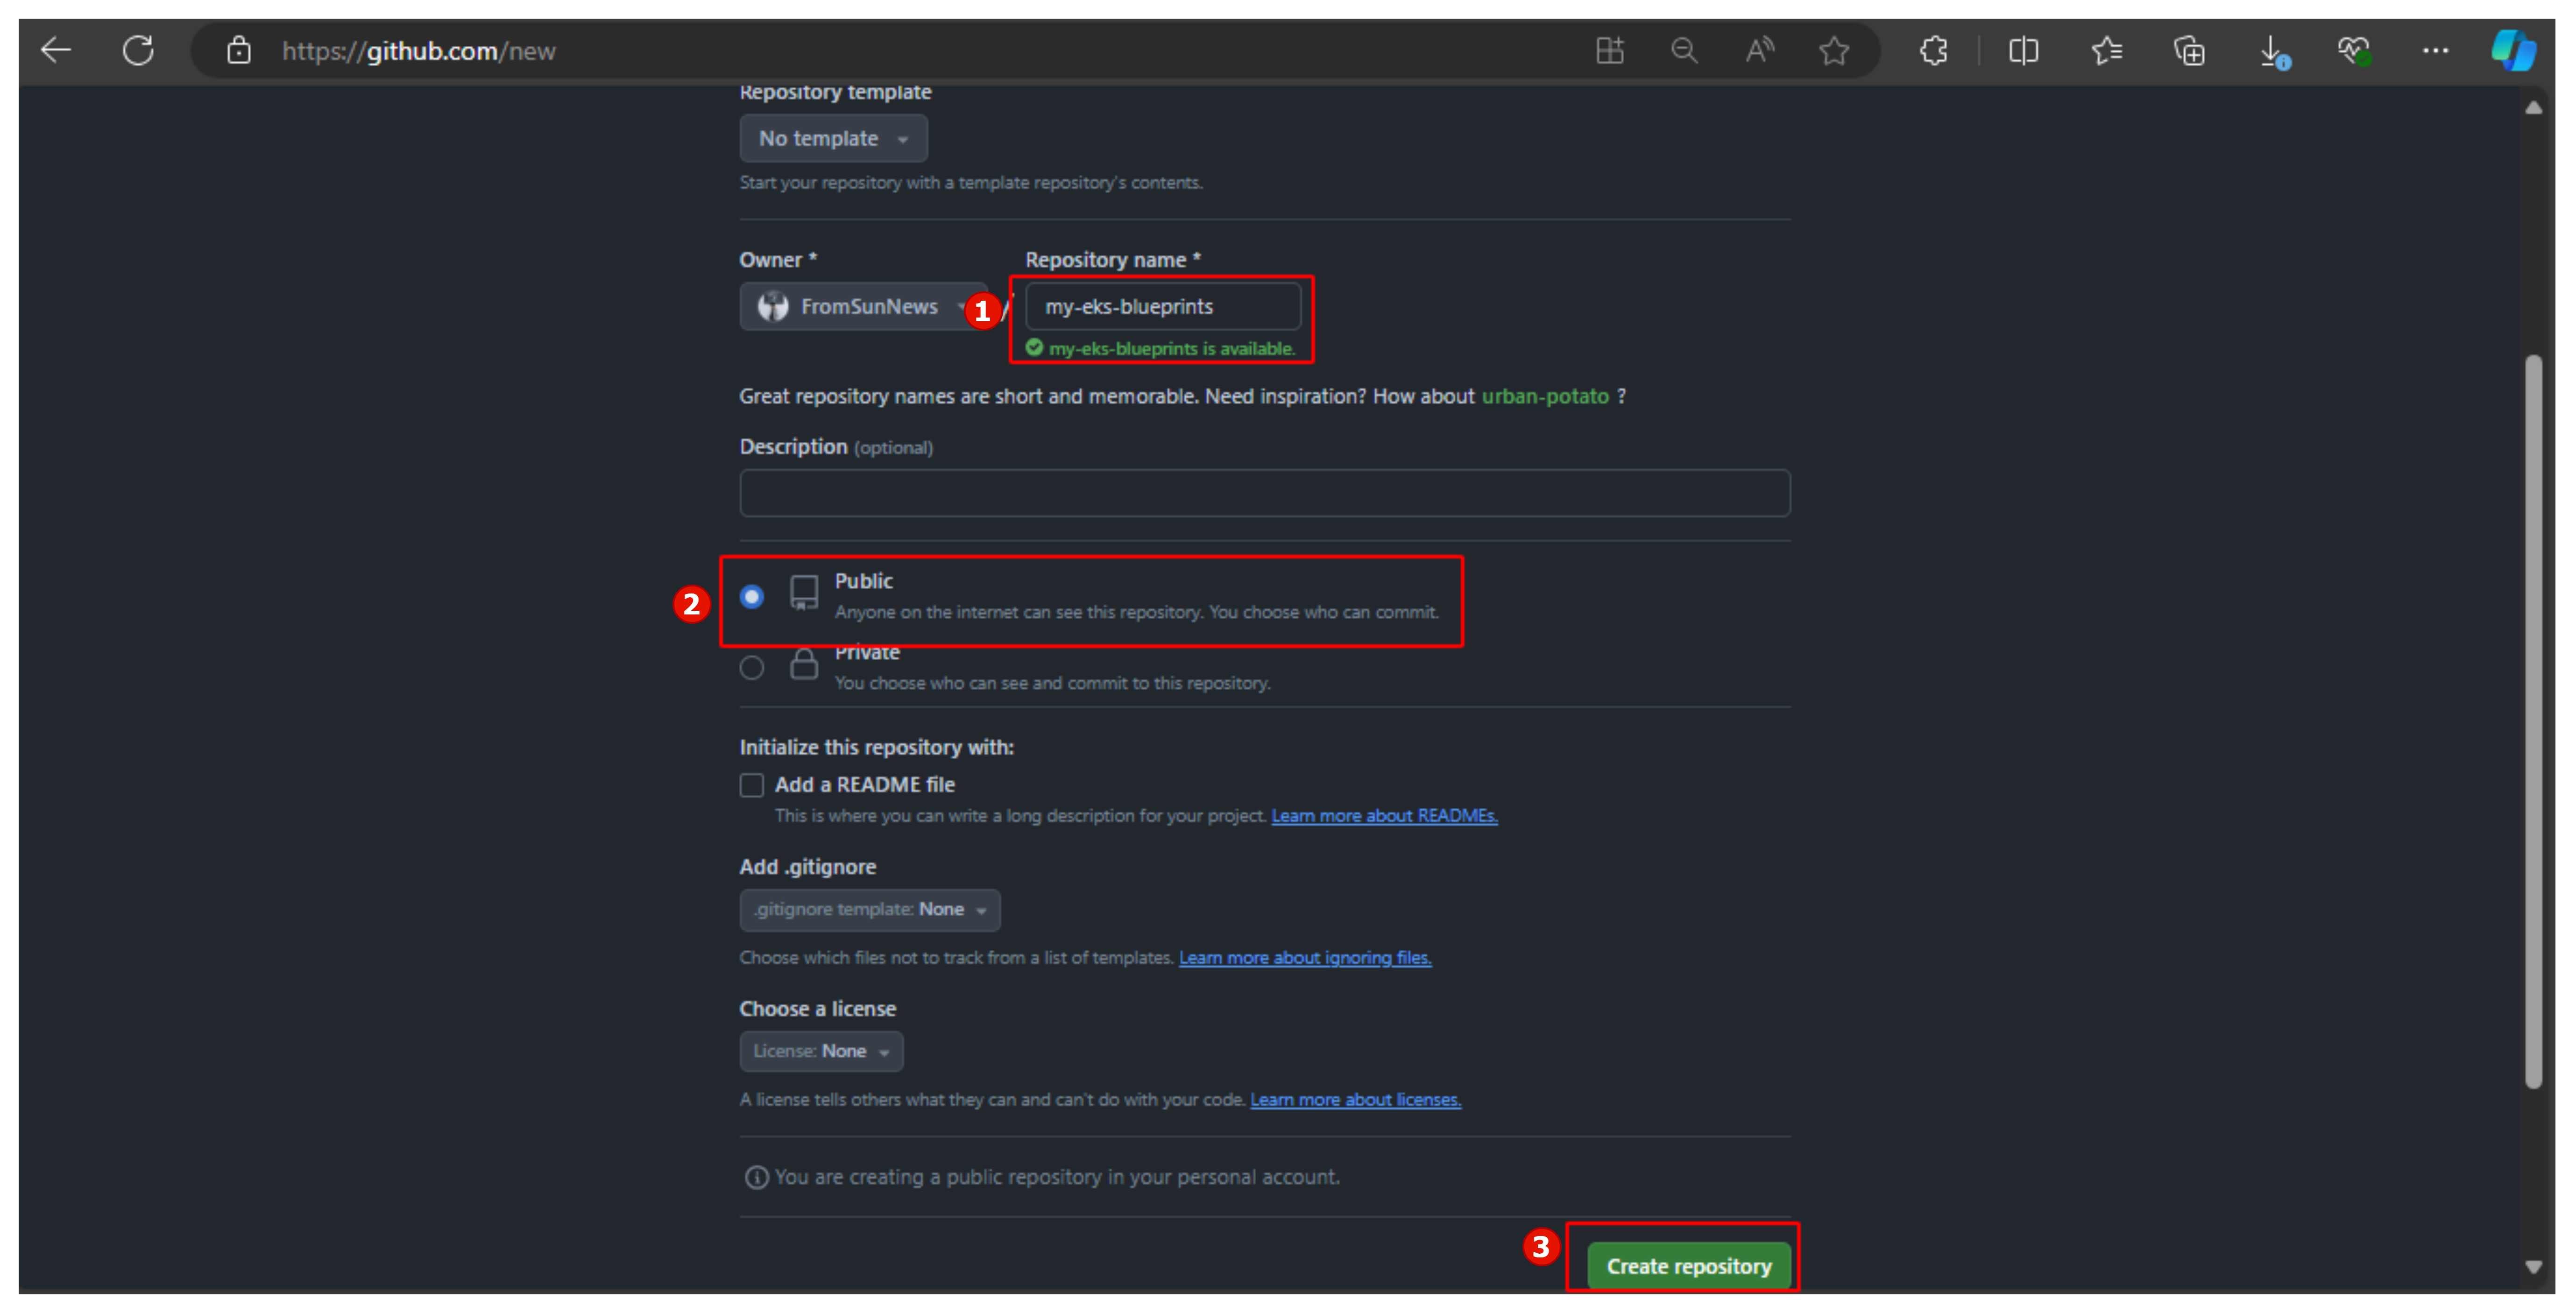The image size is (2576, 1313).
Task: Click the padlock icon beside Private
Action: point(804,664)
